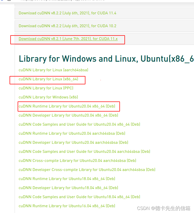Select the Library for Windows and Linux heading
194x213 pixels.
pos(106,59)
